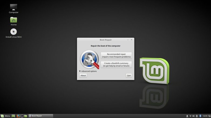Launch Firefox from the panel

tap(18, 116)
